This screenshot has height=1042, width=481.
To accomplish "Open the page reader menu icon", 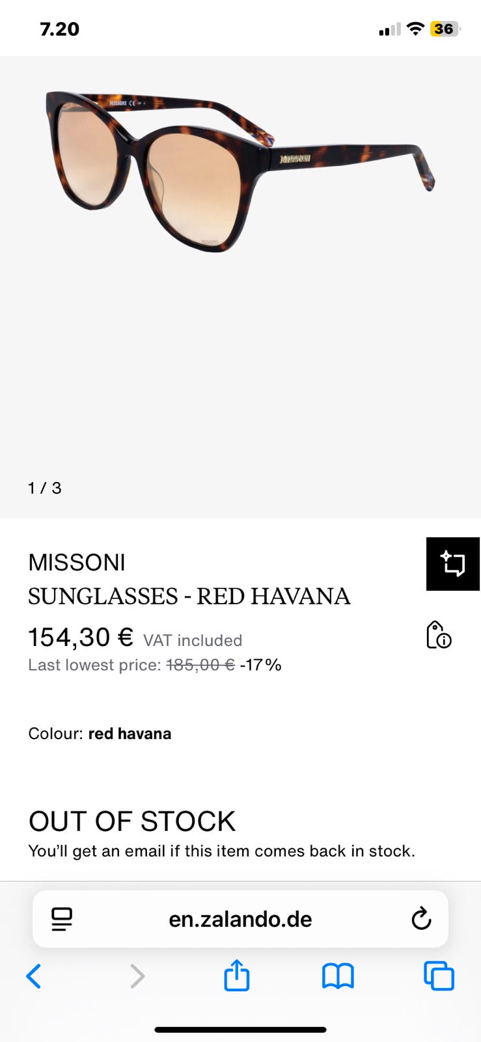I will click(x=62, y=919).
